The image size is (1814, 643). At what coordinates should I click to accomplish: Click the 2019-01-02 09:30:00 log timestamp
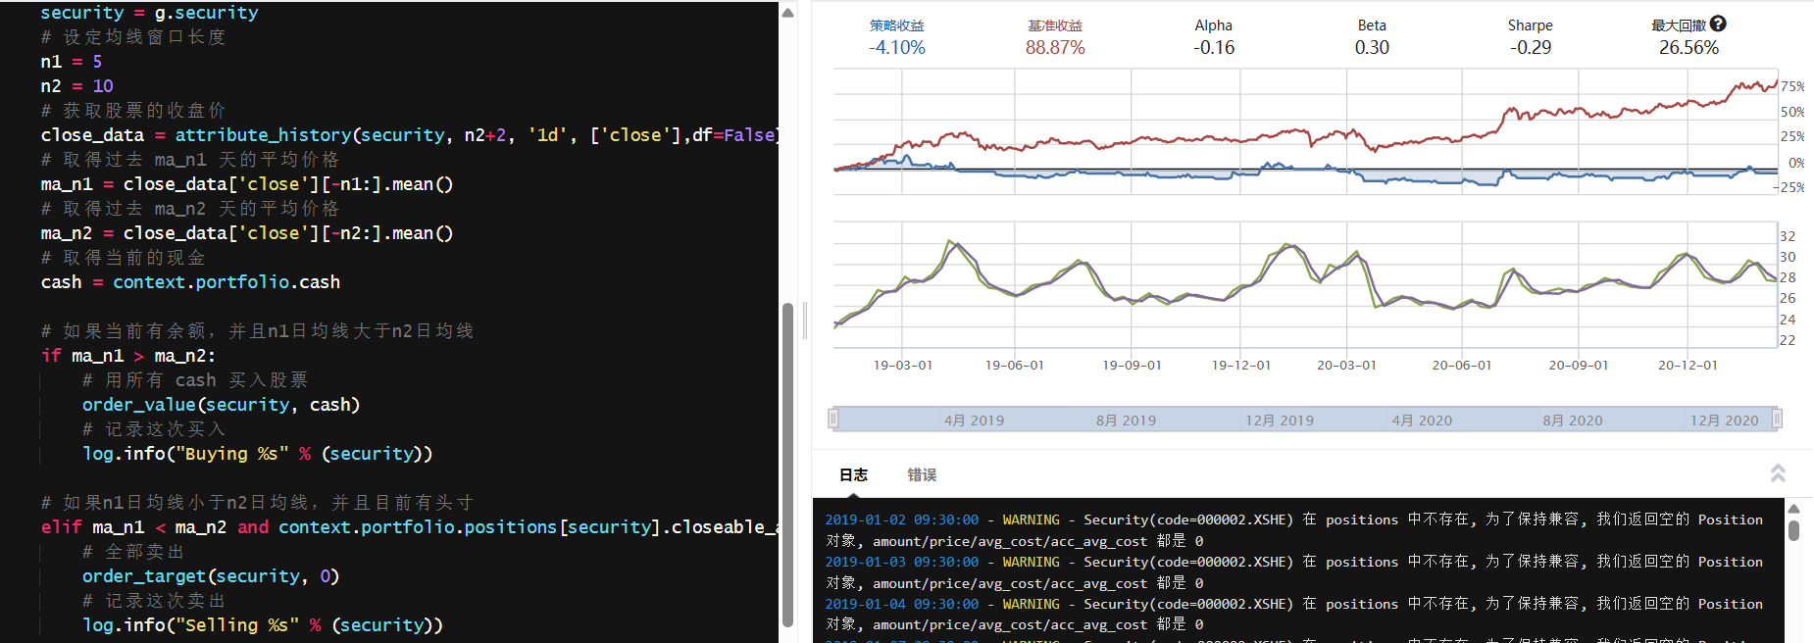pos(901,519)
